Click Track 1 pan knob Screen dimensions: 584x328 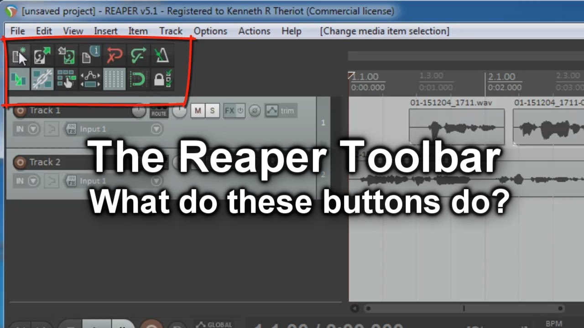[x=179, y=111]
